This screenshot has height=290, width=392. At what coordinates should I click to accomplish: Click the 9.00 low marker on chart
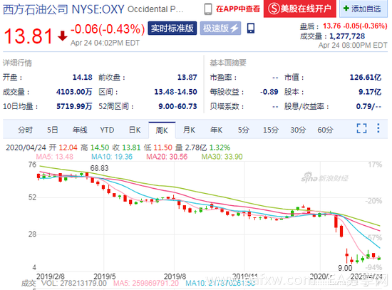345,268
